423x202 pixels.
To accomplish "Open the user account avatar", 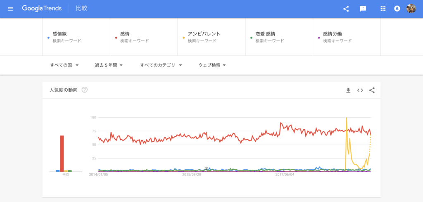I will [x=411, y=9].
